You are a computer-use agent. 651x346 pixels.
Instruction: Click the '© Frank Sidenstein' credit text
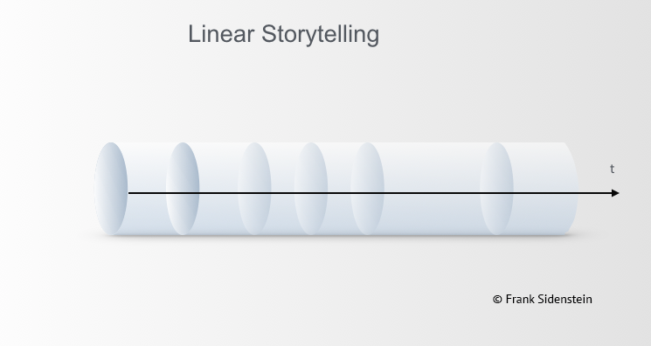pyautogui.click(x=543, y=299)
